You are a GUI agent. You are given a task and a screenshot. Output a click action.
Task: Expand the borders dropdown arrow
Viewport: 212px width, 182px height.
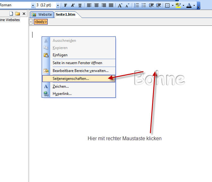click(173, 5)
